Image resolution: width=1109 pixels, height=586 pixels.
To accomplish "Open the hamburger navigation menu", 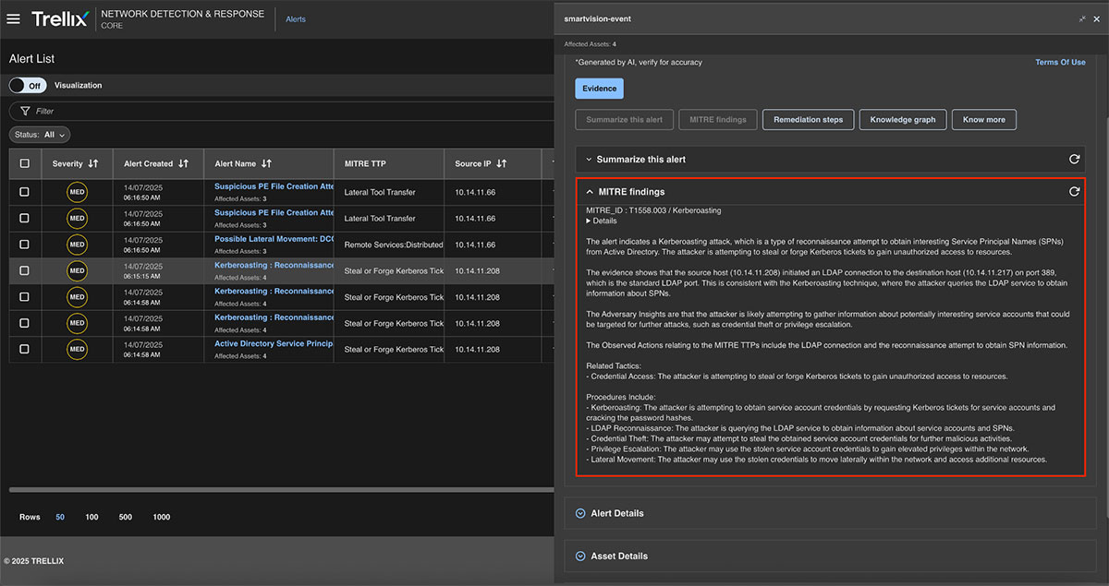I will 13,18.
